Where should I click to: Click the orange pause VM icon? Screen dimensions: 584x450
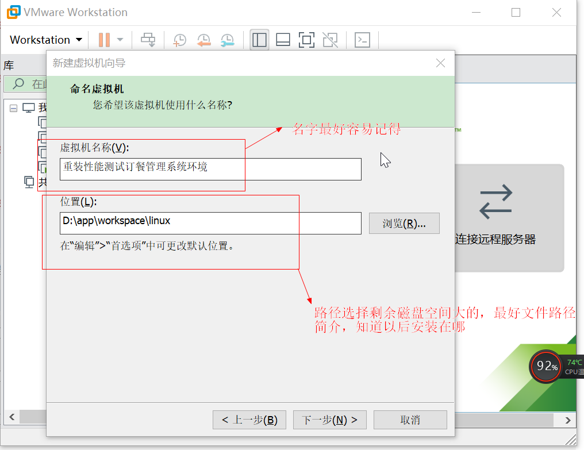104,40
